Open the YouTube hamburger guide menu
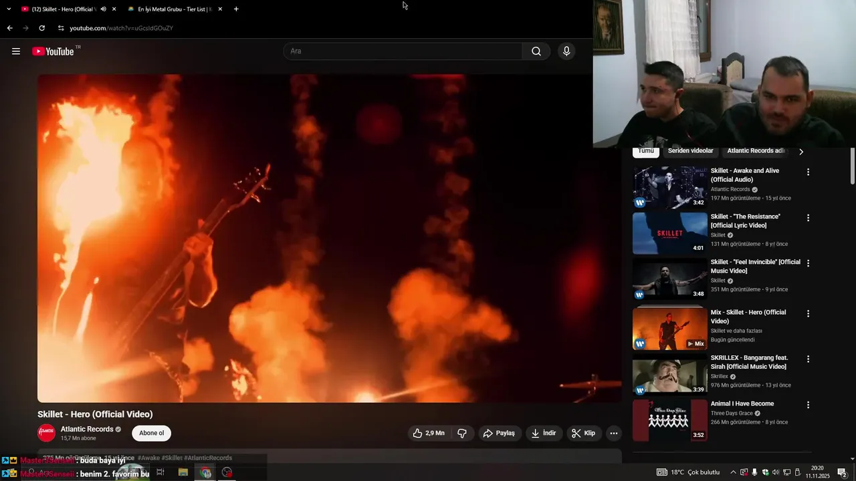This screenshot has width=856, height=481. click(16, 51)
